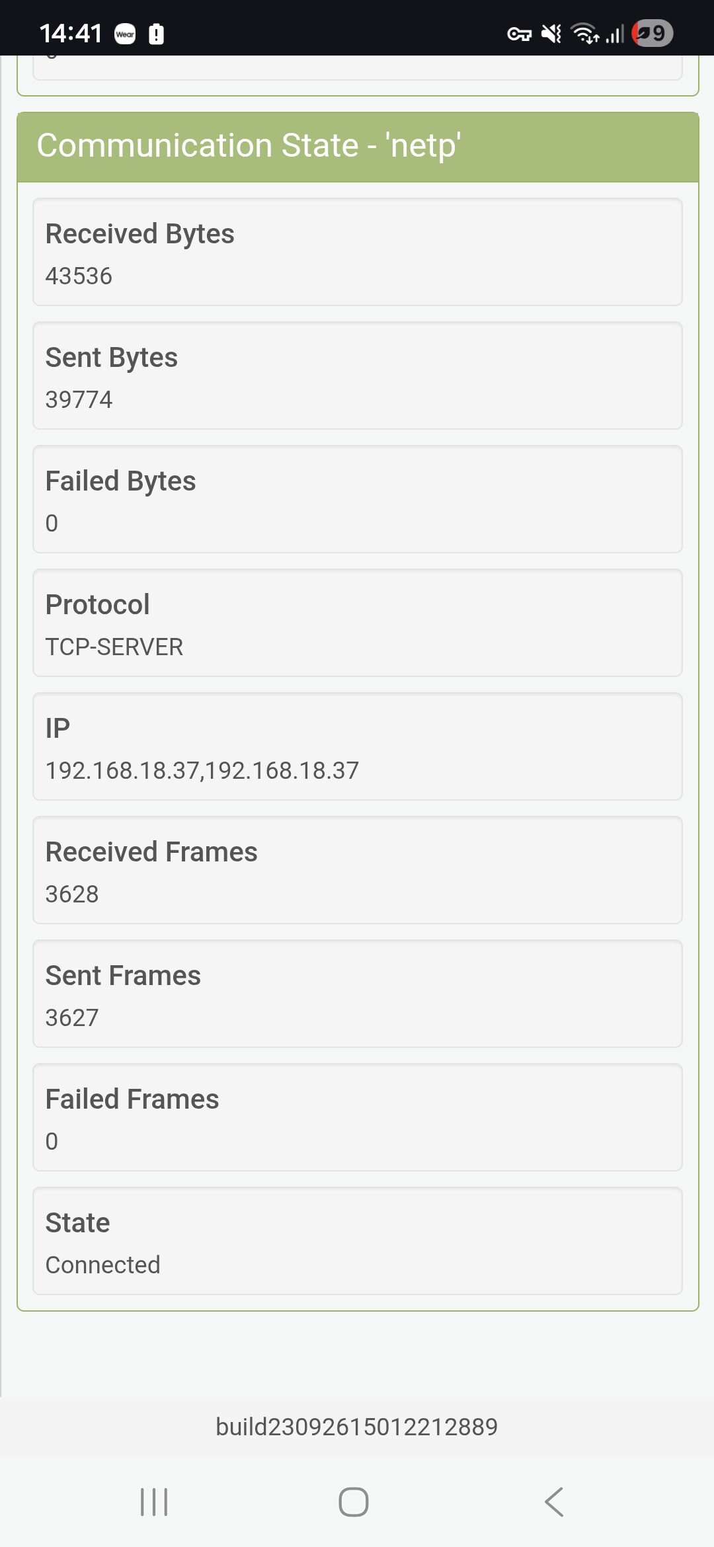
Task: Tap the Communication State 'netp' header
Action: click(358, 146)
